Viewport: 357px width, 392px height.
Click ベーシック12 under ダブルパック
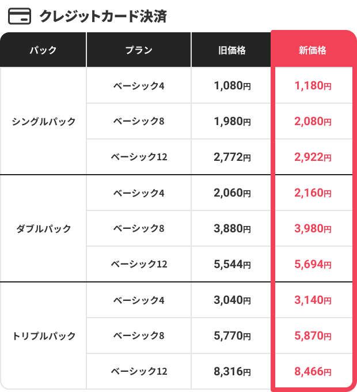coord(139,264)
